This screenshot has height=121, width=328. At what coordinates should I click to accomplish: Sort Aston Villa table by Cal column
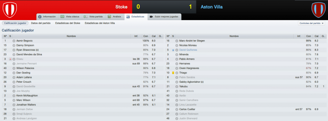[316, 36]
